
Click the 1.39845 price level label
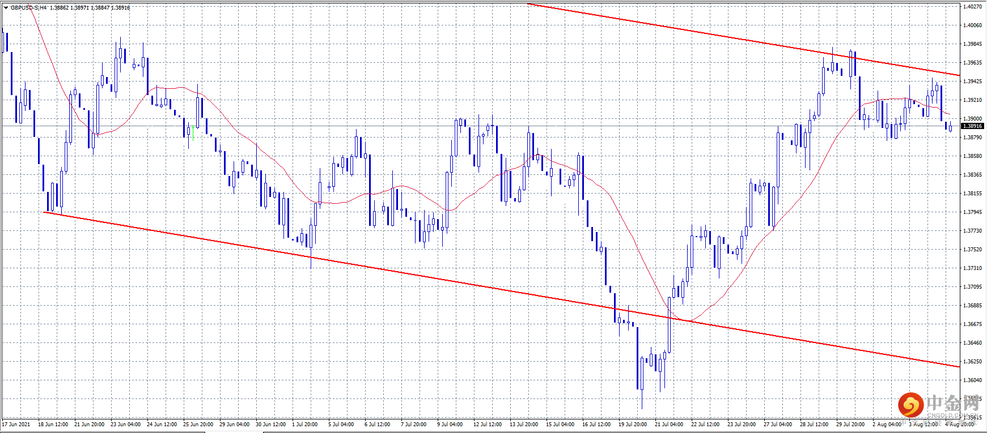[x=972, y=44]
